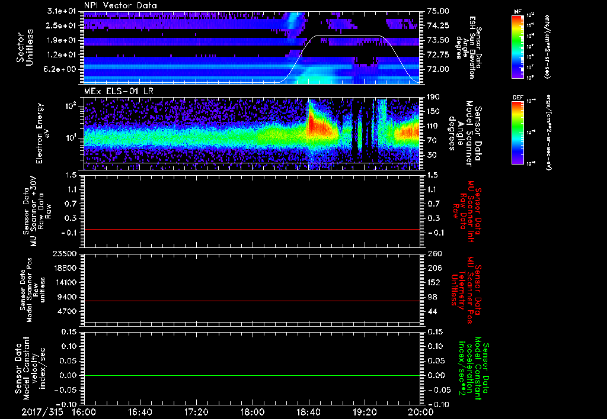This screenshot has width=607, height=419.
Task: Click the NF color bar legend
Action: [x=517, y=46]
